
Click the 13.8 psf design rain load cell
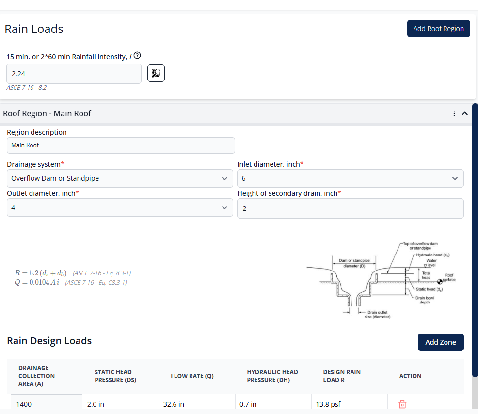click(329, 404)
